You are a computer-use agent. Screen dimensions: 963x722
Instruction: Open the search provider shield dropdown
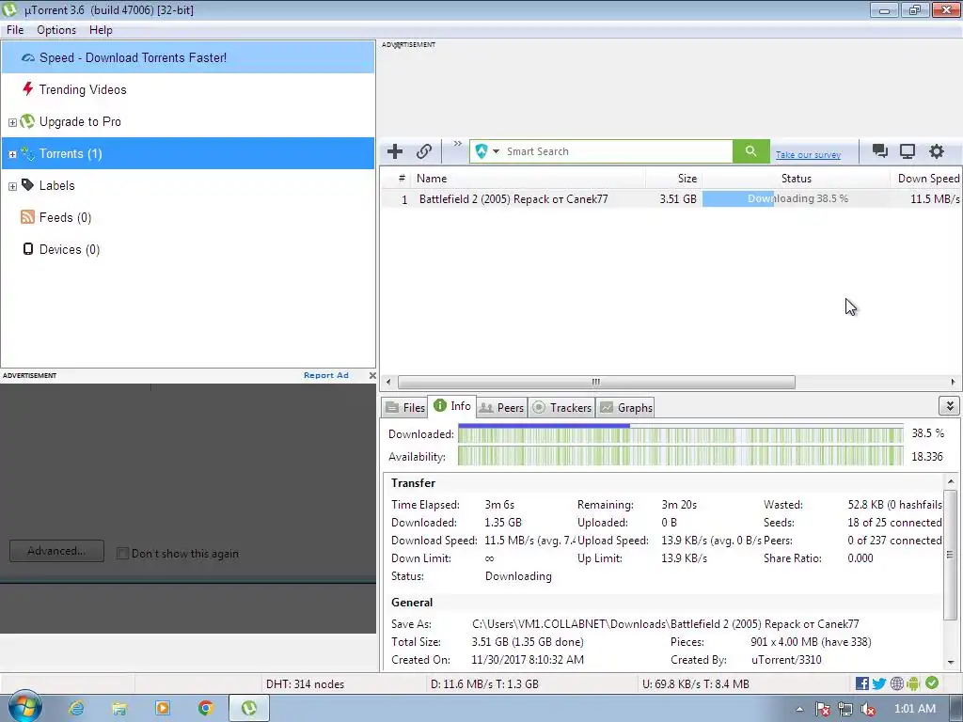(487, 151)
